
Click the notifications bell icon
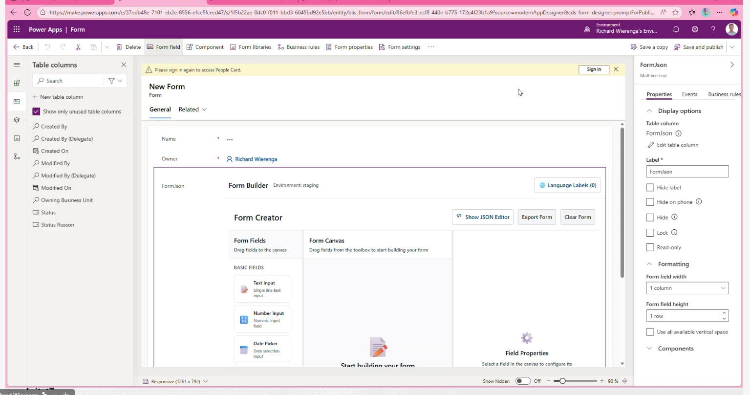tap(676, 29)
